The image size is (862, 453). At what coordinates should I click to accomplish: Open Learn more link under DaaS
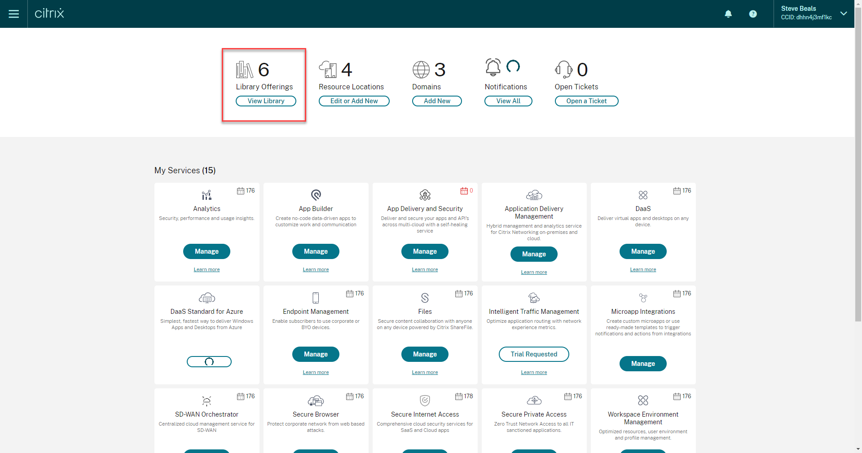click(643, 270)
